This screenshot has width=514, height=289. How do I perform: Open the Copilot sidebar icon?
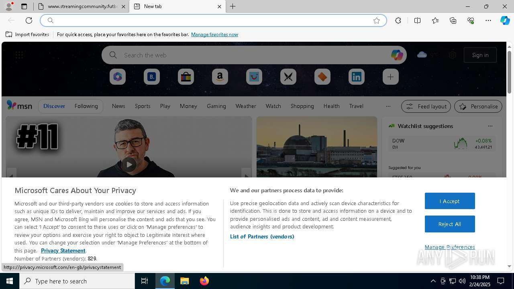click(505, 20)
